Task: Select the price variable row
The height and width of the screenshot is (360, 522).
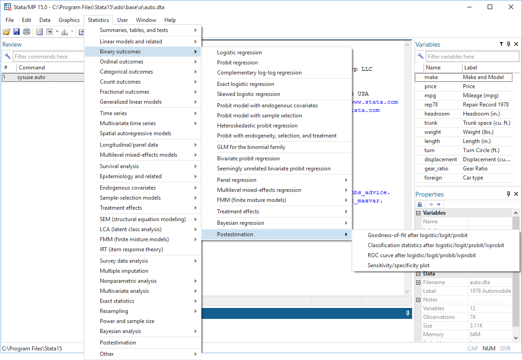Action: pyautogui.click(x=463, y=86)
